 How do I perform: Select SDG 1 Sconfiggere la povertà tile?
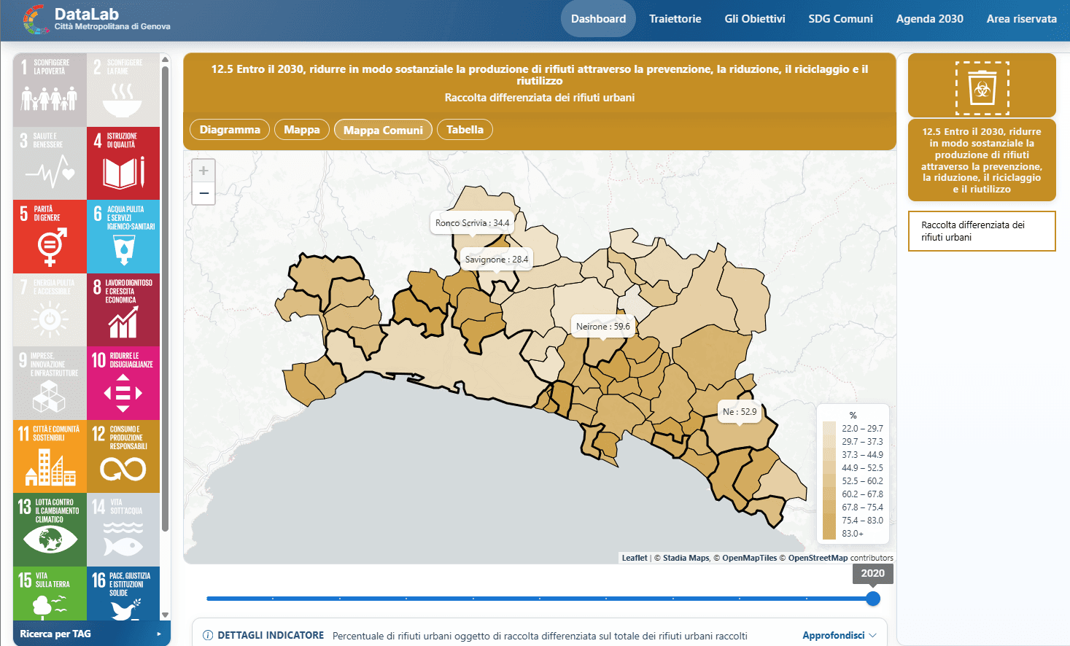click(50, 90)
